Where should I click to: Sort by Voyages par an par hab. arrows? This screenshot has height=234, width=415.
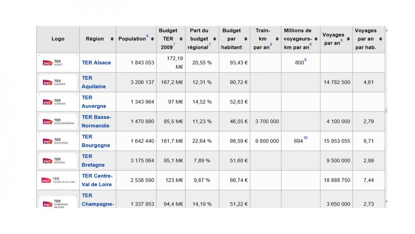coord(381,39)
